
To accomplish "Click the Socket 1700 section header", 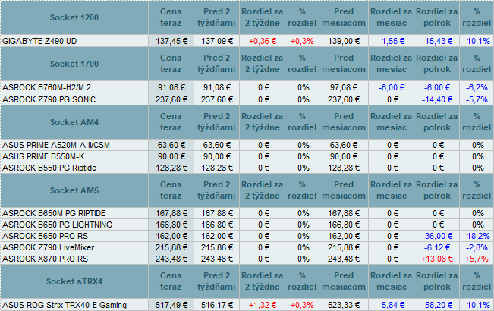I will 74,64.
